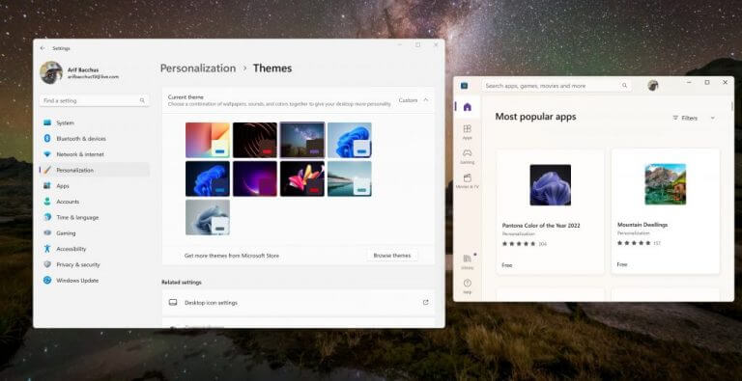Open Movies & TV in Microsoft Store sidebar
This screenshot has width=742, height=381.
pos(467,181)
